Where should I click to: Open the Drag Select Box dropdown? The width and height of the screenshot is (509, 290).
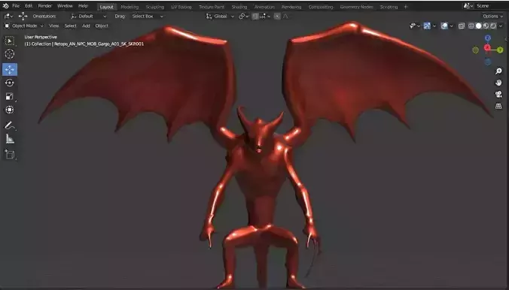pyautogui.click(x=148, y=17)
